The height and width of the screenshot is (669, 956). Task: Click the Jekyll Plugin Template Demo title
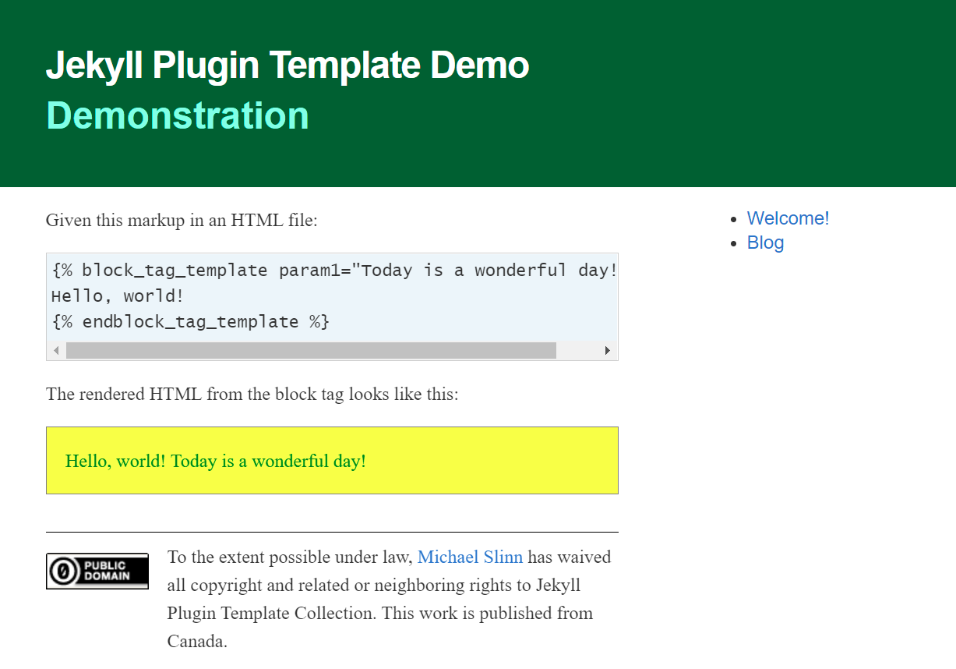(x=288, y=65)
